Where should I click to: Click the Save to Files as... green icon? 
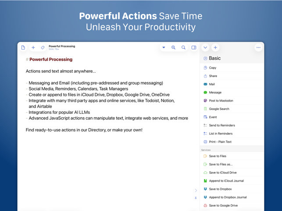205,164
